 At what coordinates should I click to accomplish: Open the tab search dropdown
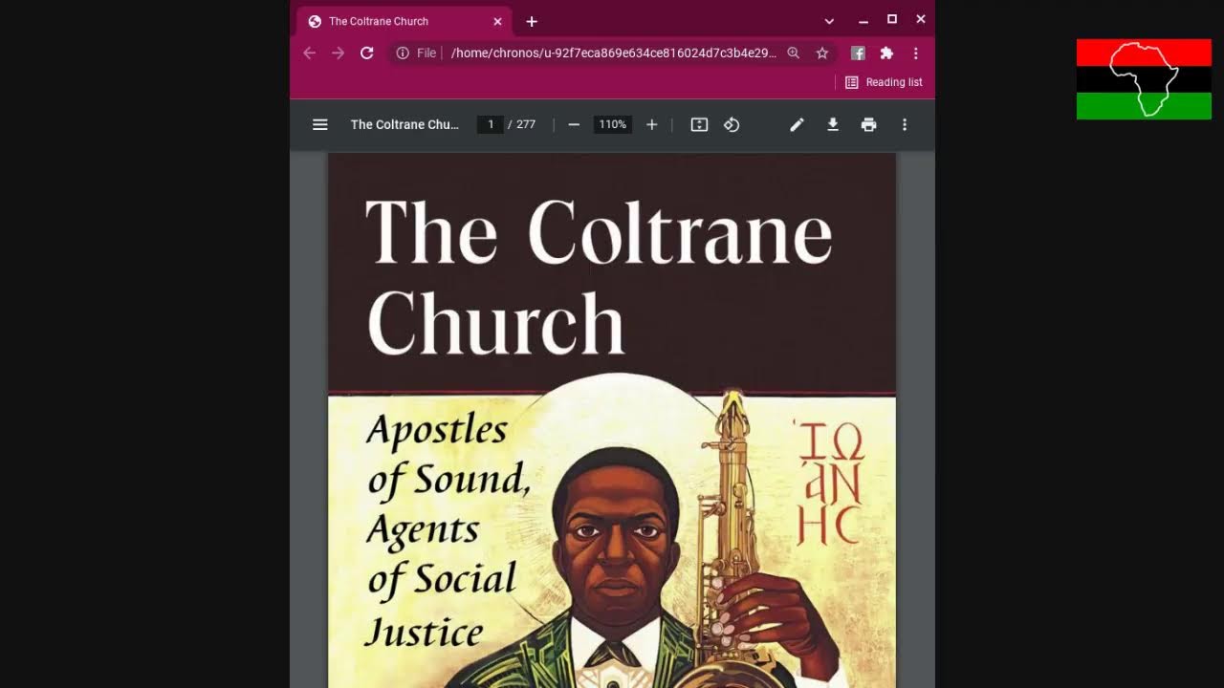click(x=829, y=21)
